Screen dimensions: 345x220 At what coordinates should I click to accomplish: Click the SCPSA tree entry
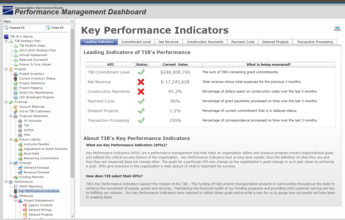(x=29, y=130)
